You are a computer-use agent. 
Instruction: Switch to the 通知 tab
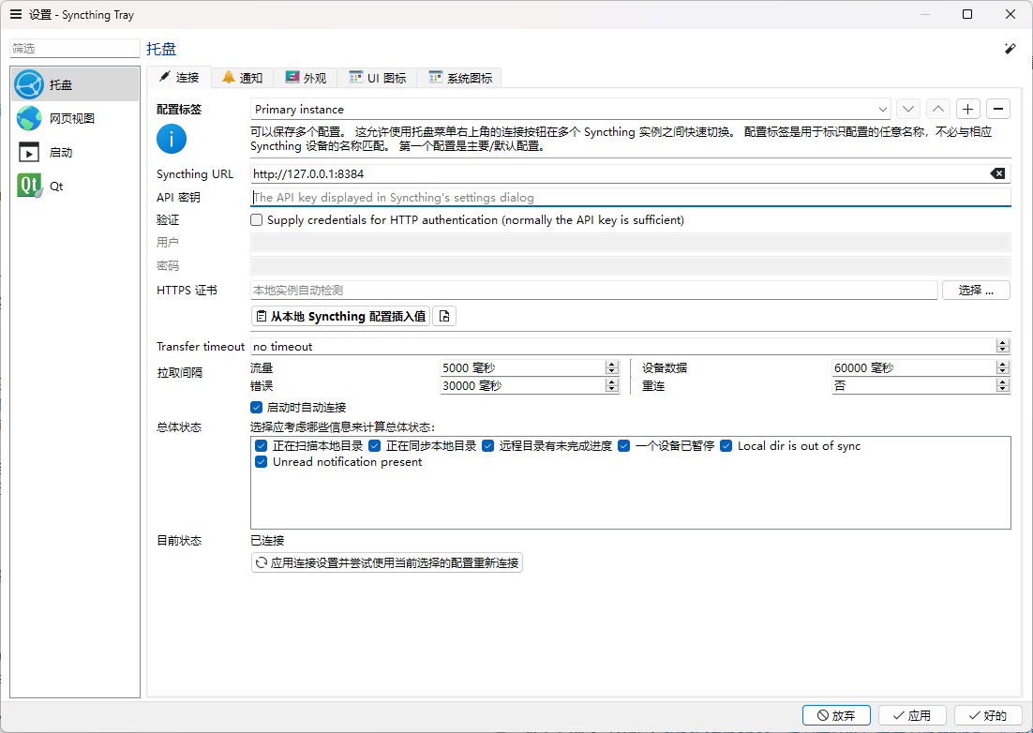pos(242,78)
